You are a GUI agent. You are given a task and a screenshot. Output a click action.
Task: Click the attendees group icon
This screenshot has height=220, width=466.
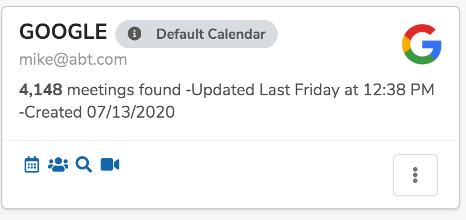pyautogui.click(x=58, y=164)
